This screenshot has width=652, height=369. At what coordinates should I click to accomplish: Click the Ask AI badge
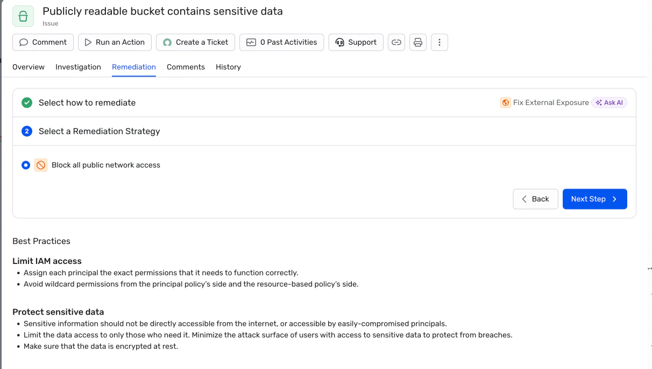pyautogui.click(x=610, y=102)
